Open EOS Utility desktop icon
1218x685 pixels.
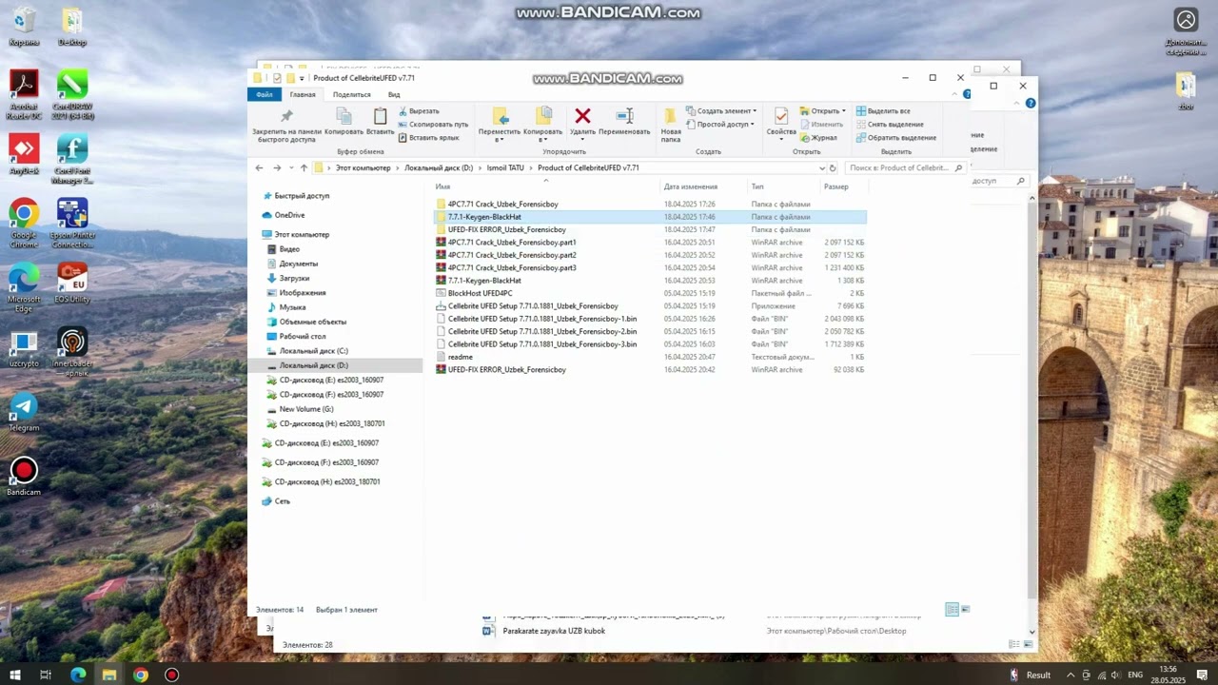[x=72, y=283]
